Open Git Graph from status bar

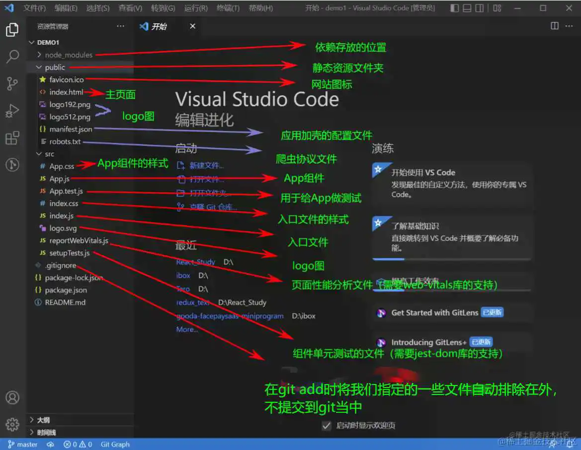115,444
